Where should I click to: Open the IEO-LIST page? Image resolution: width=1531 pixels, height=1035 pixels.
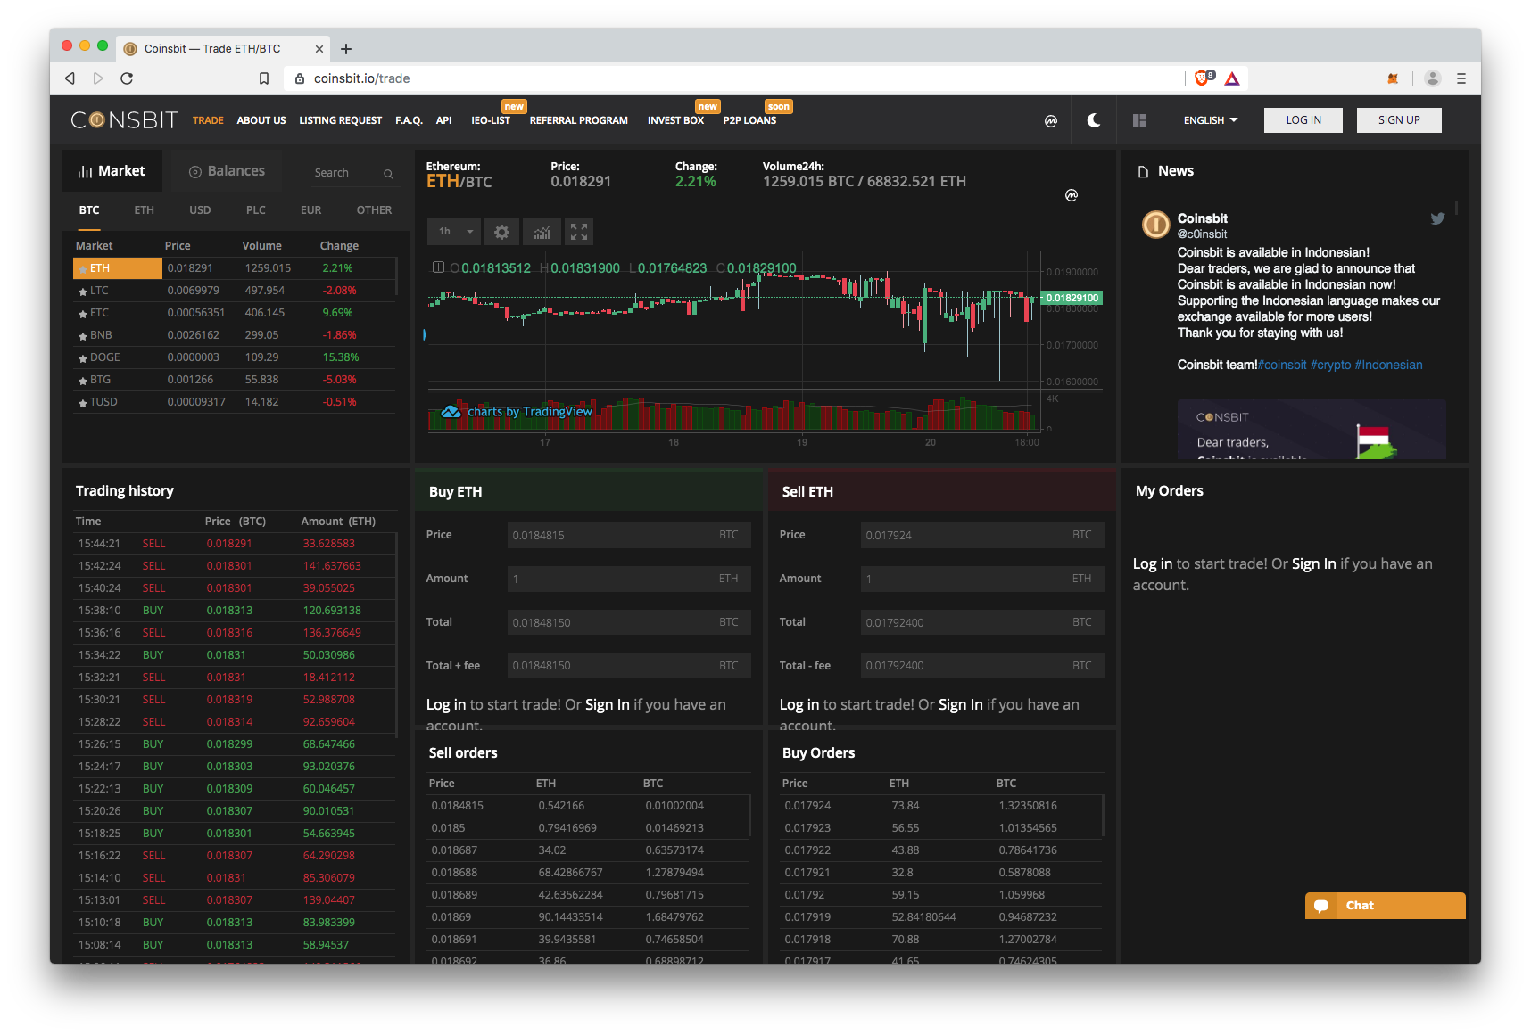491,120
